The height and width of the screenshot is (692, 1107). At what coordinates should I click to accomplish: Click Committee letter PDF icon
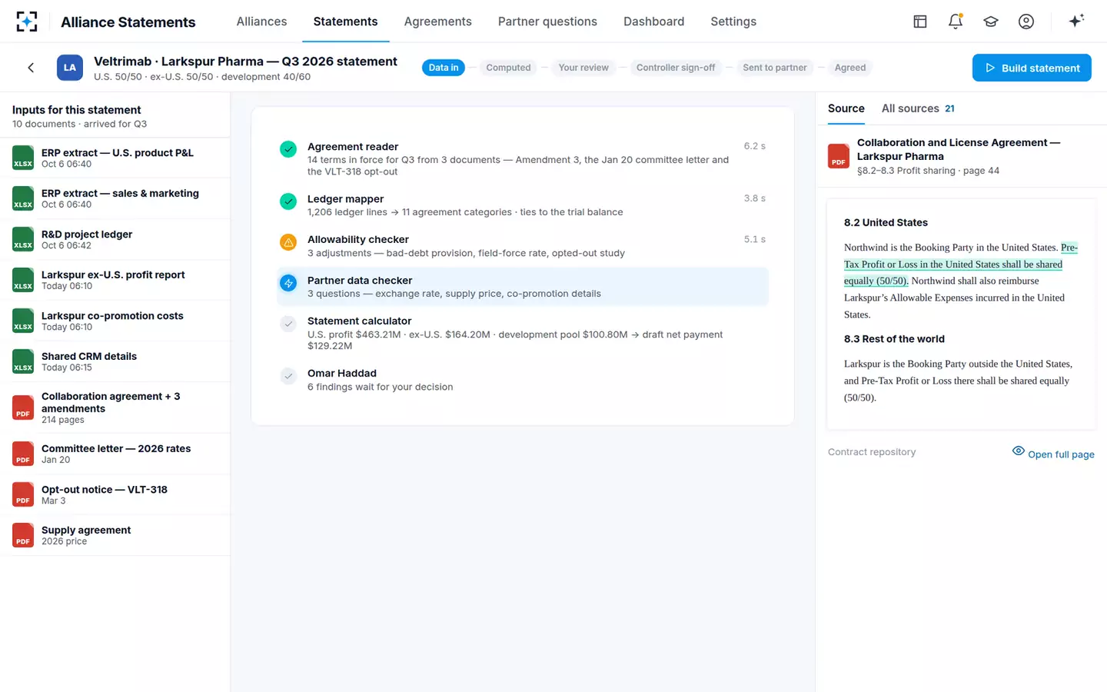pyautogui.click(x=23, y=454)
